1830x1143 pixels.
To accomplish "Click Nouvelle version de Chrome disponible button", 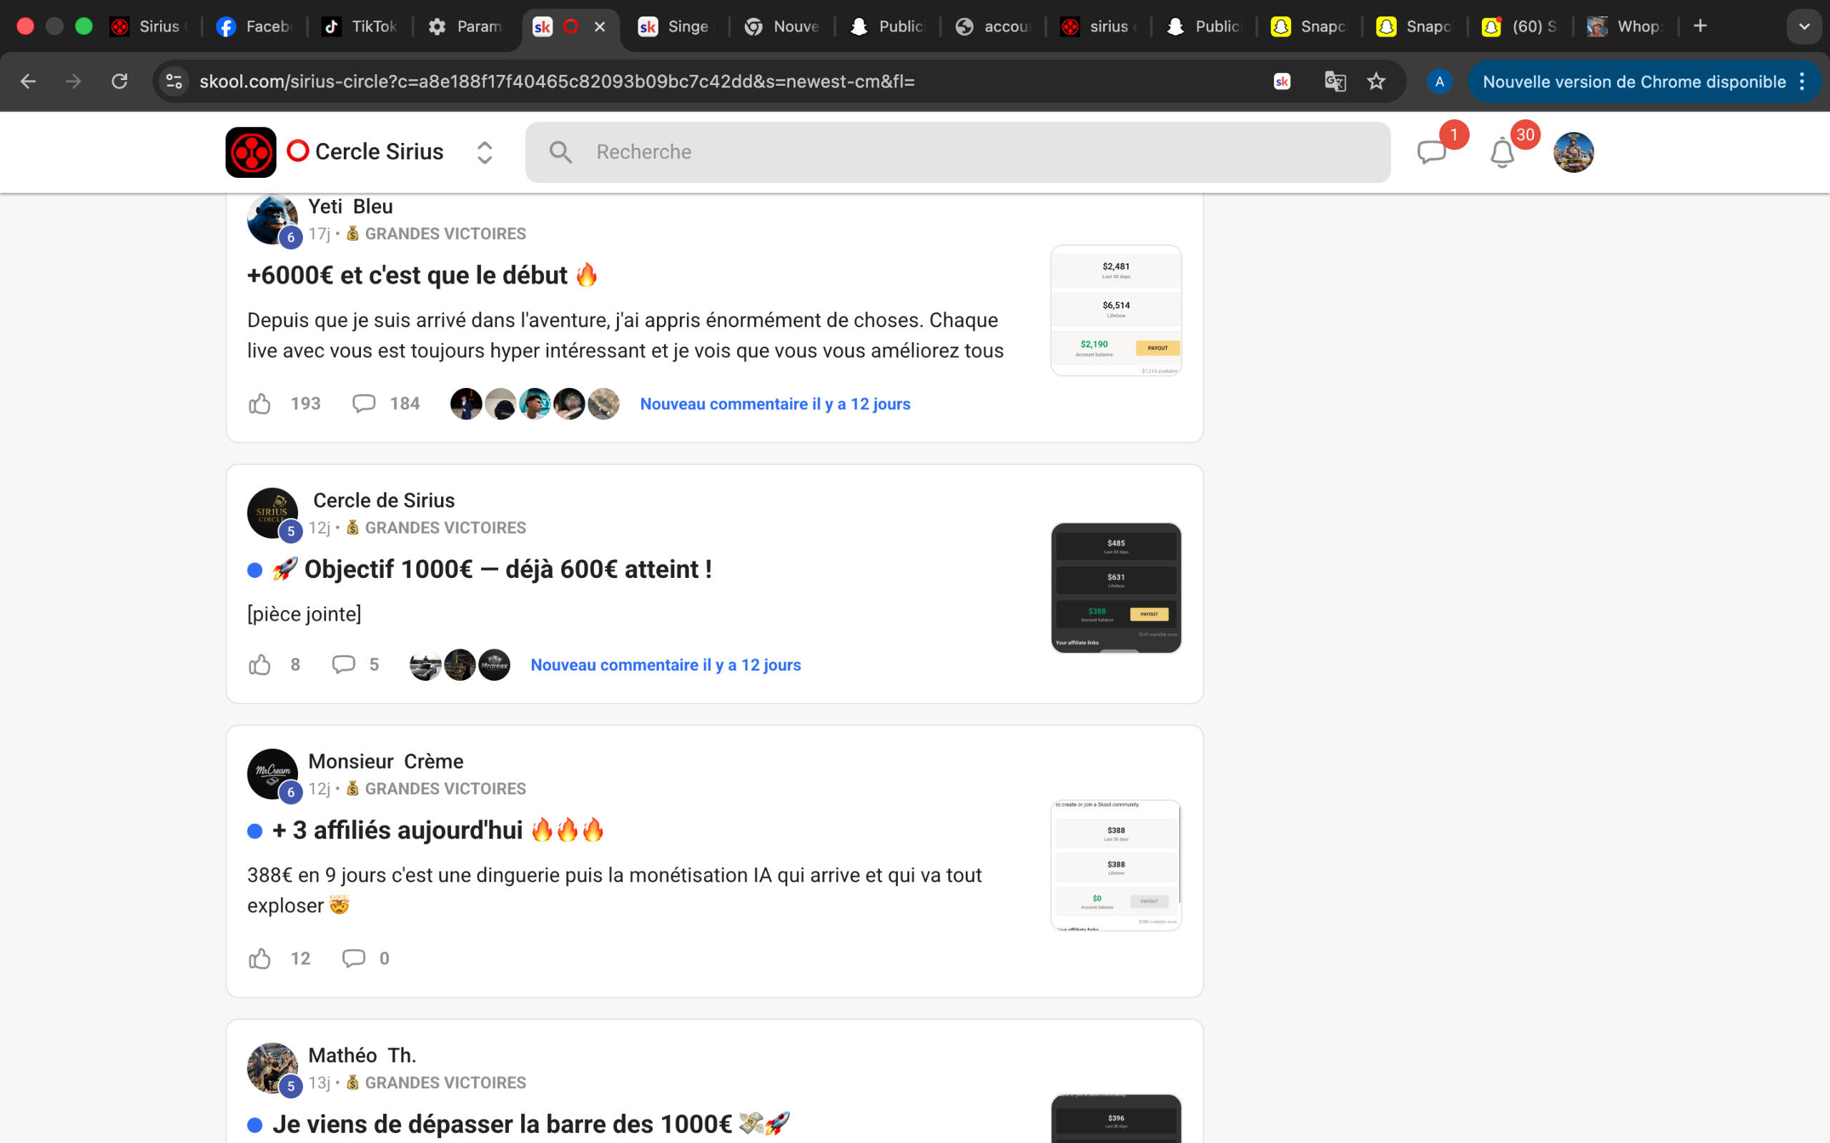I will tap(1633, 81).
